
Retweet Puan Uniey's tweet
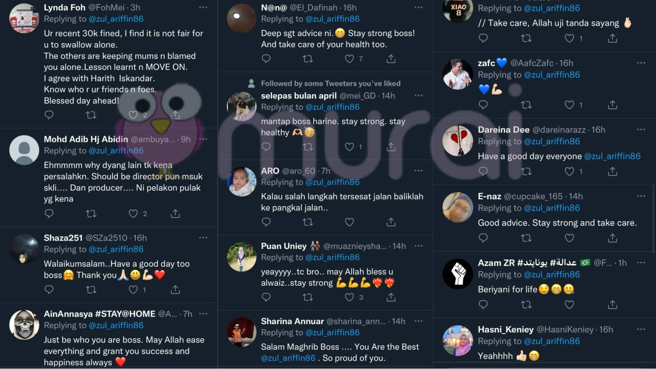click(308, 298)
